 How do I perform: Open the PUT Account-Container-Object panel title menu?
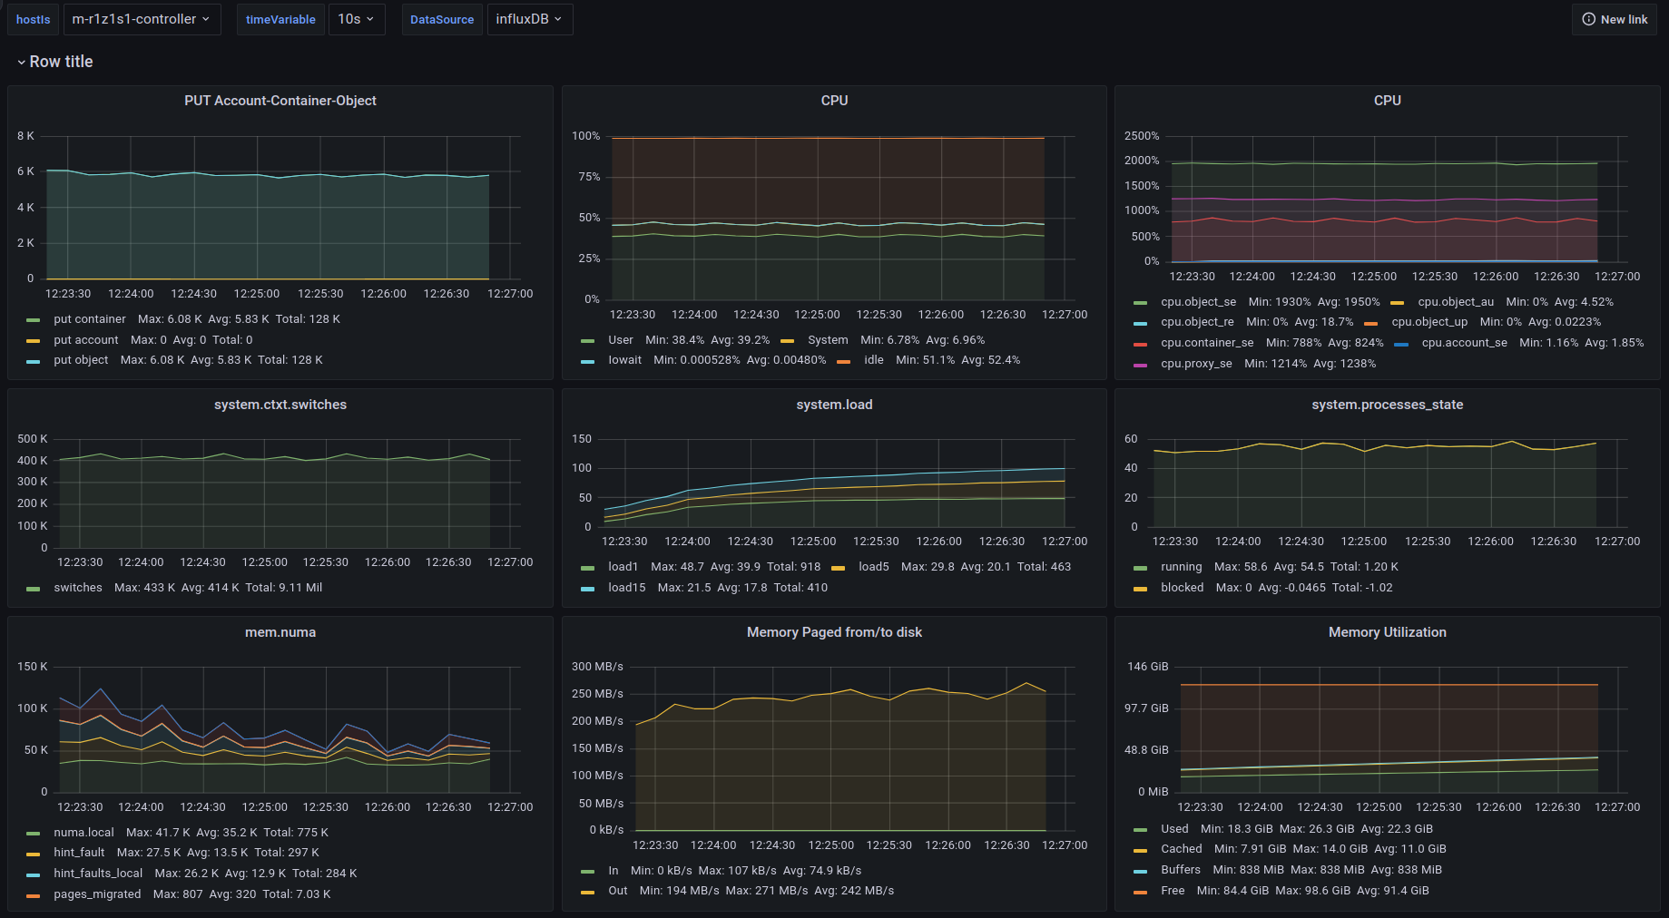[280, 101]
